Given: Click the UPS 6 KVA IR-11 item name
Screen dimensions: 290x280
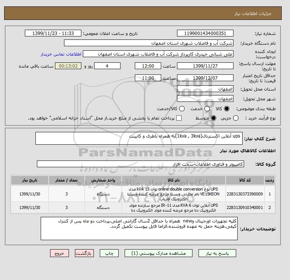Looking at the screenshot, I should 174,207.
